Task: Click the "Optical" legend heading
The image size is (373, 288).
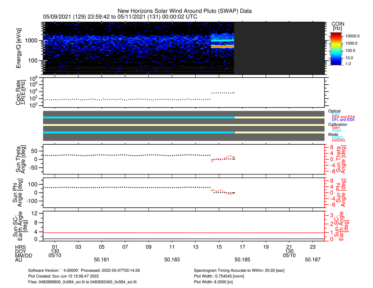Action: [x=334, y=111]
